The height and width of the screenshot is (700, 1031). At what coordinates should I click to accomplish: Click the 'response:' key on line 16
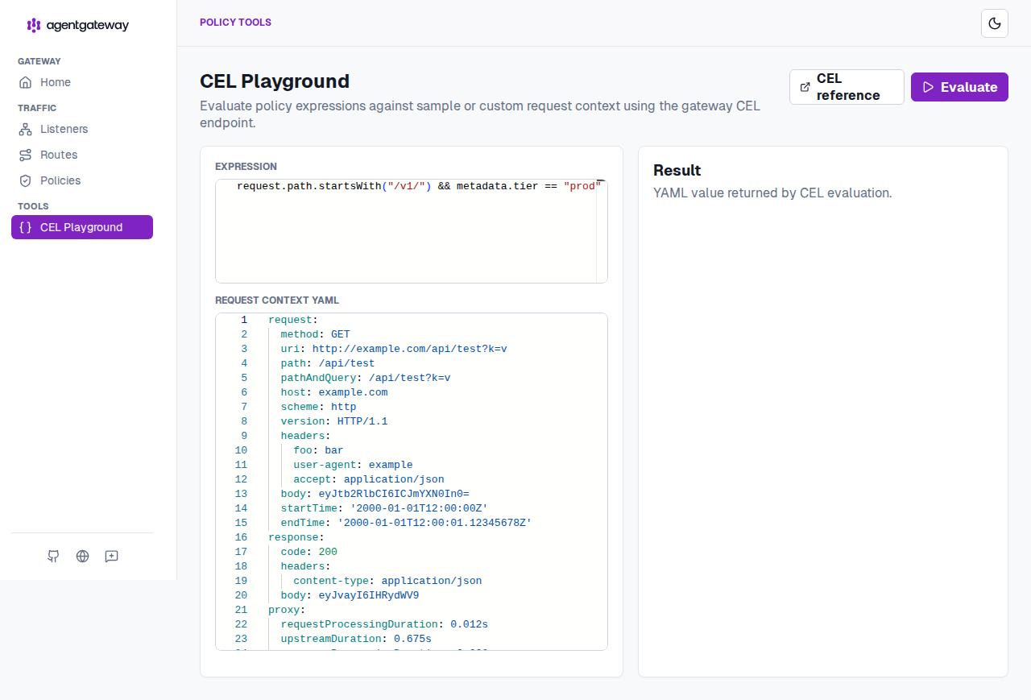(296, 537)
